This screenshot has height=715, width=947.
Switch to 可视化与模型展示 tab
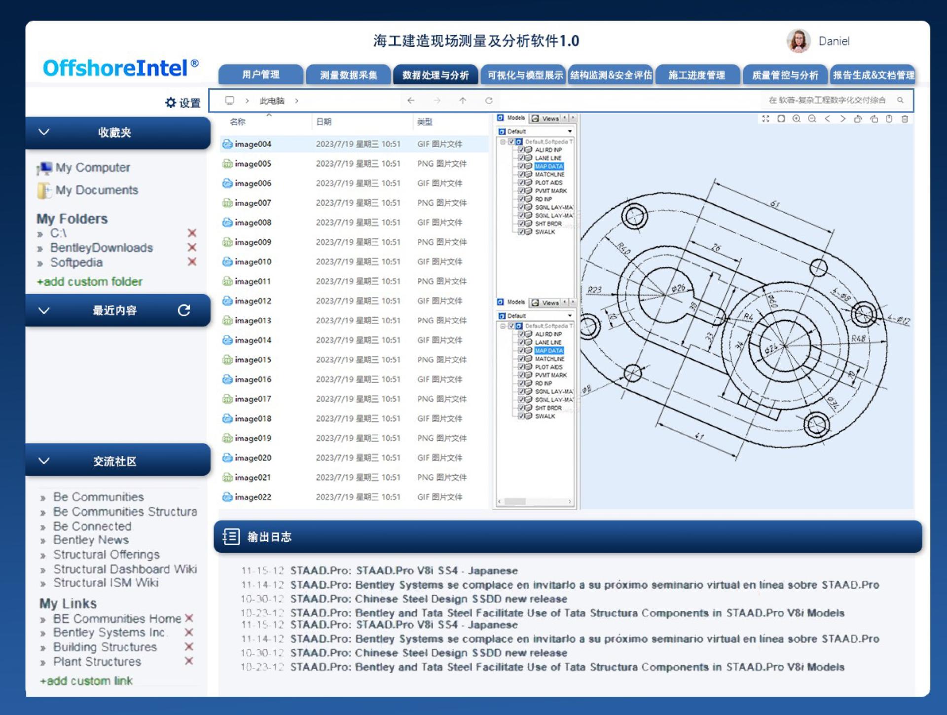[x=524, y=75]
